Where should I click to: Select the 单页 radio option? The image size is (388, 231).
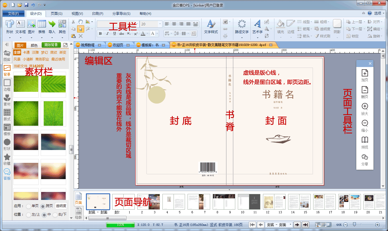(x=28, y=206)
